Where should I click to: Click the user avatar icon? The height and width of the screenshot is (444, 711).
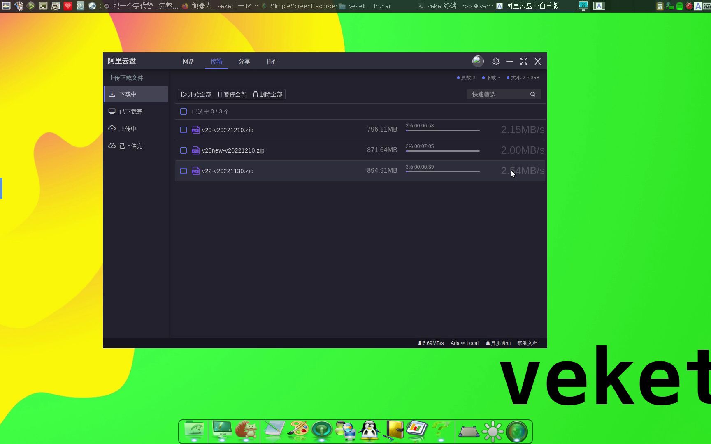[478, 61]
